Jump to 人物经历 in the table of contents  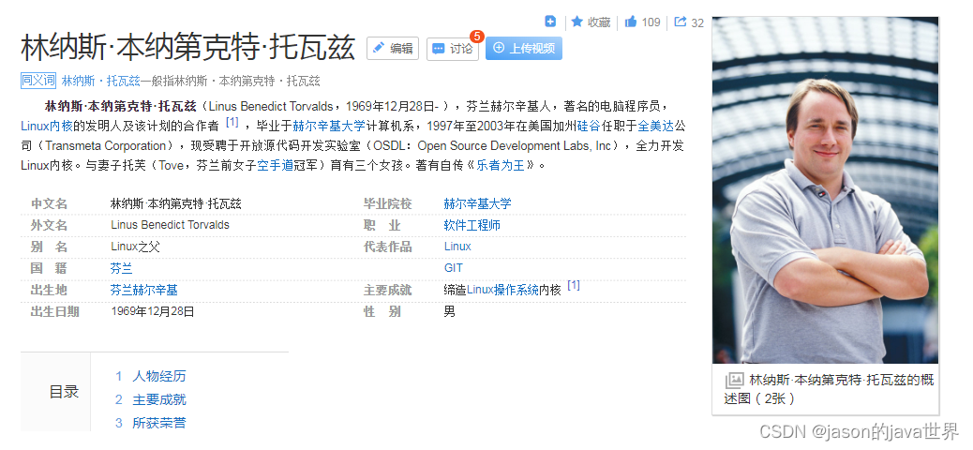158,376
